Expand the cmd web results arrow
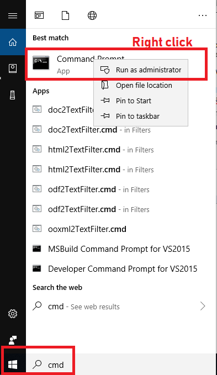This screenshot has width=217, height=375. coord(203,306)
